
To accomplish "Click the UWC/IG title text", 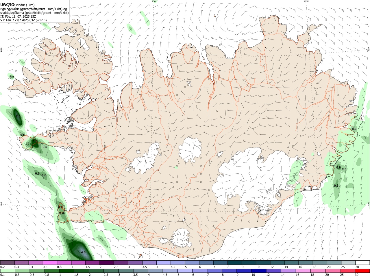I will pyautogui.click(x=7, y=5).
